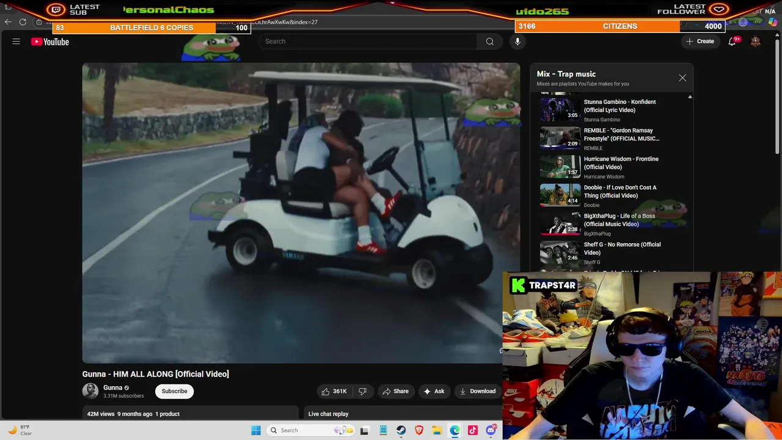Open the weather widget showing 61°F
The width and height of the screenshot is (782, 440).
(x=20, y=430)
